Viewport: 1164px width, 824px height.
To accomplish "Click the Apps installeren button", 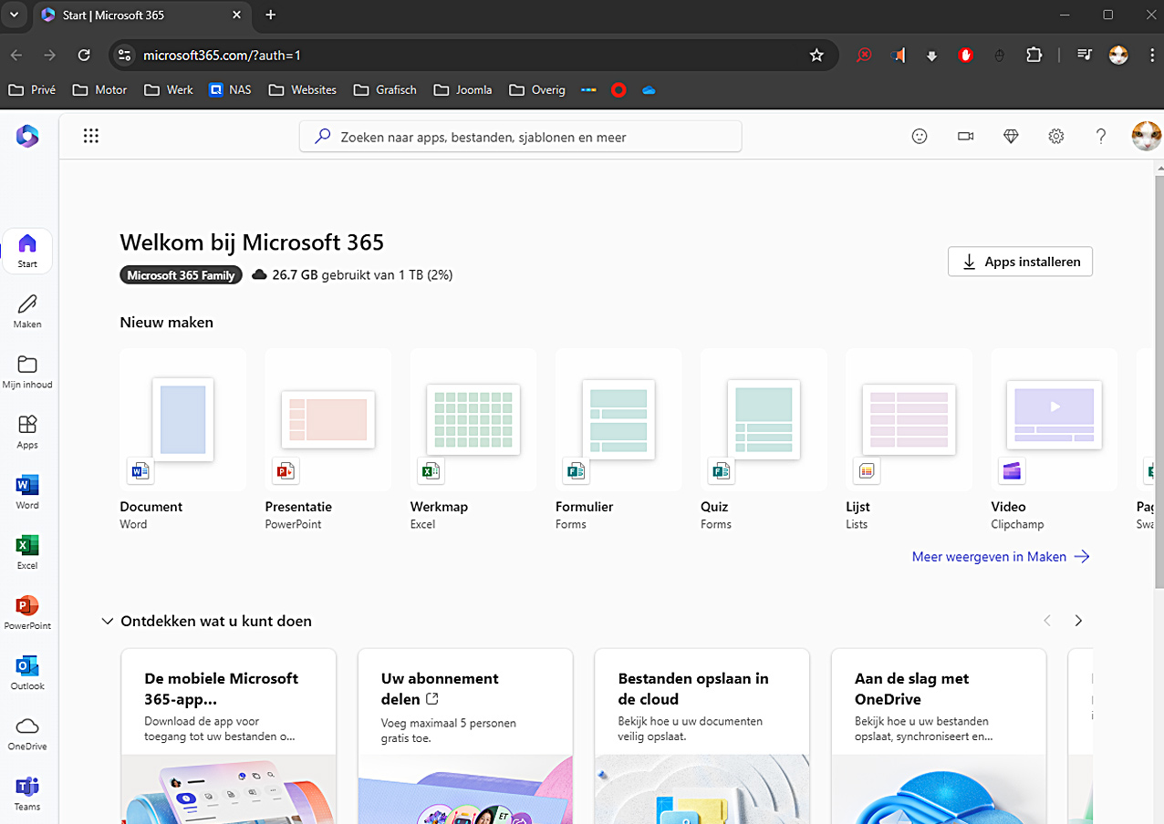I will (1020, 262).
